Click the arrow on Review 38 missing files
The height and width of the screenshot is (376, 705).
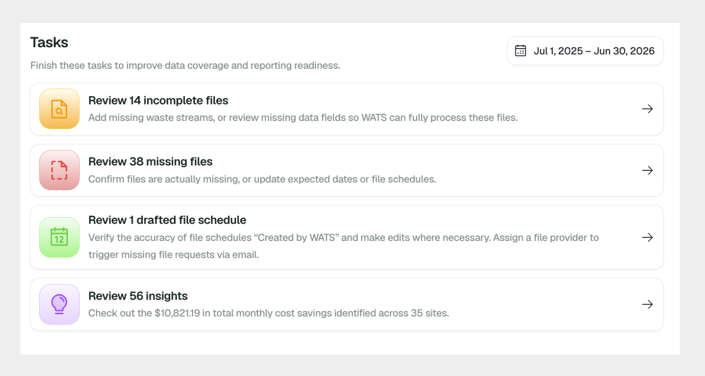(647, 170)
